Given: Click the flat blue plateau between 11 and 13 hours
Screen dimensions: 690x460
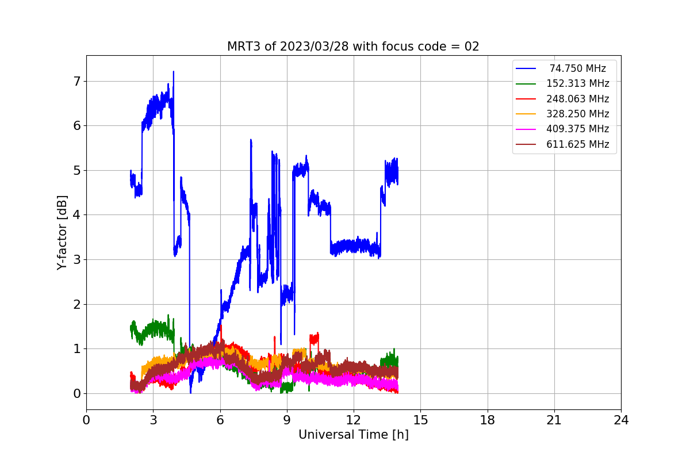Looking at the screenshot, I should point(355,247).
